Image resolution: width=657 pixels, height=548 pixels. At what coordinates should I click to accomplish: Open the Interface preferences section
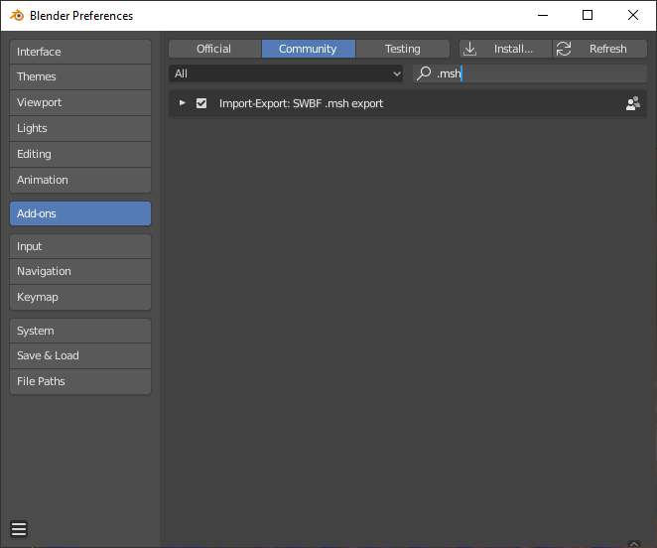point(80,52)
